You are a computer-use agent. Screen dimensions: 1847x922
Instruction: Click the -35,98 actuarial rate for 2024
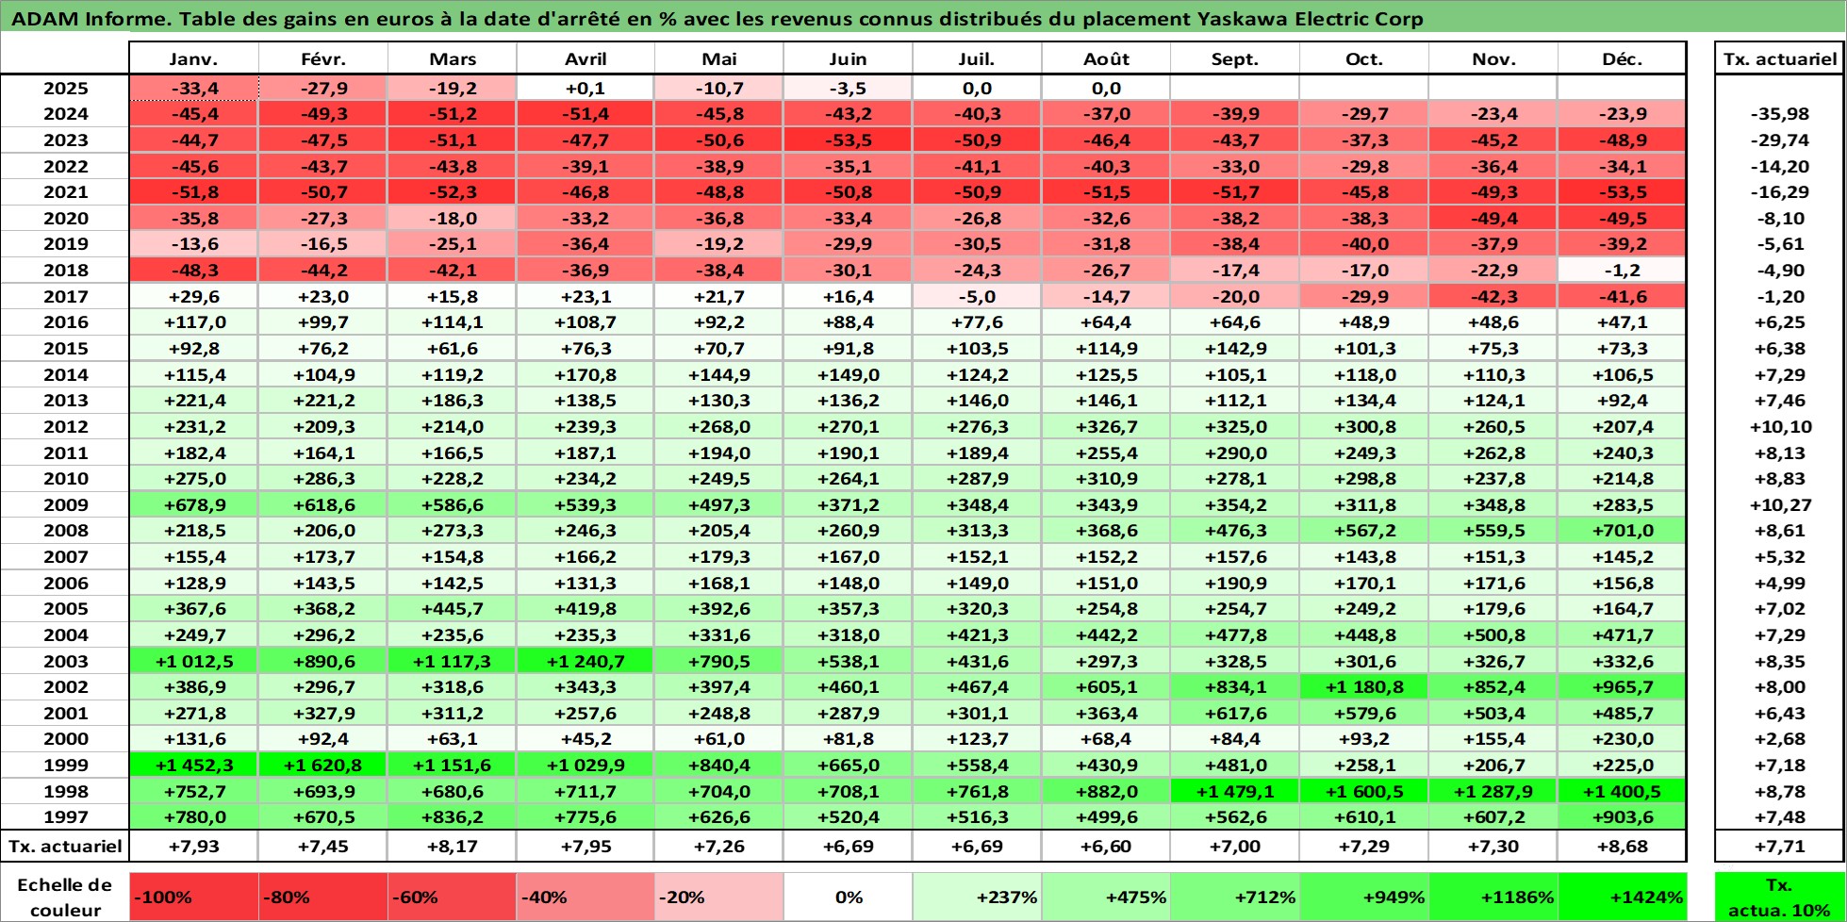tap(1779, 113)
